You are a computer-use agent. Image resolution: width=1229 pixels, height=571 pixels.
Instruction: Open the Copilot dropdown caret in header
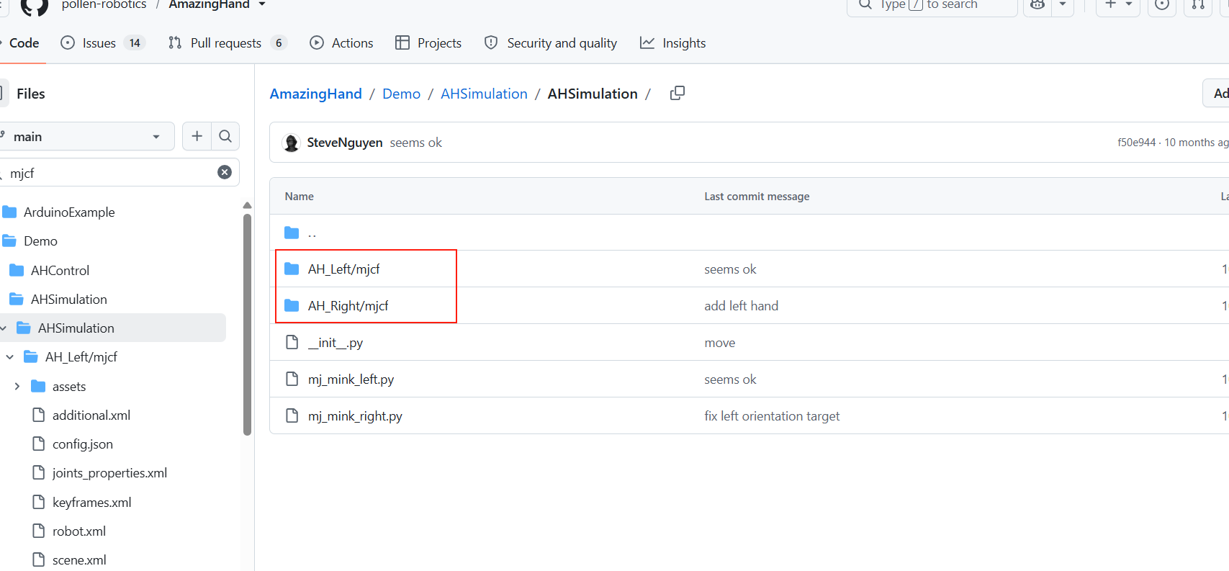tap(1063, 6)
